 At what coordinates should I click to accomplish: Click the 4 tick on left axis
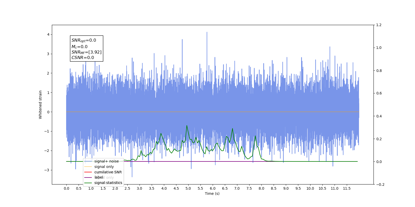48,35
